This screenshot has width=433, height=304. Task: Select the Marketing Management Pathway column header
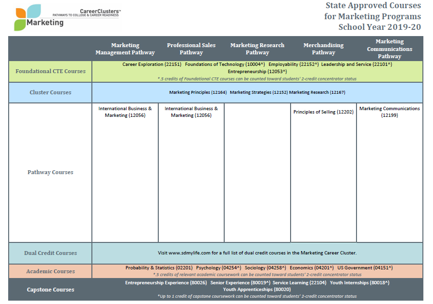pos(125,49)
